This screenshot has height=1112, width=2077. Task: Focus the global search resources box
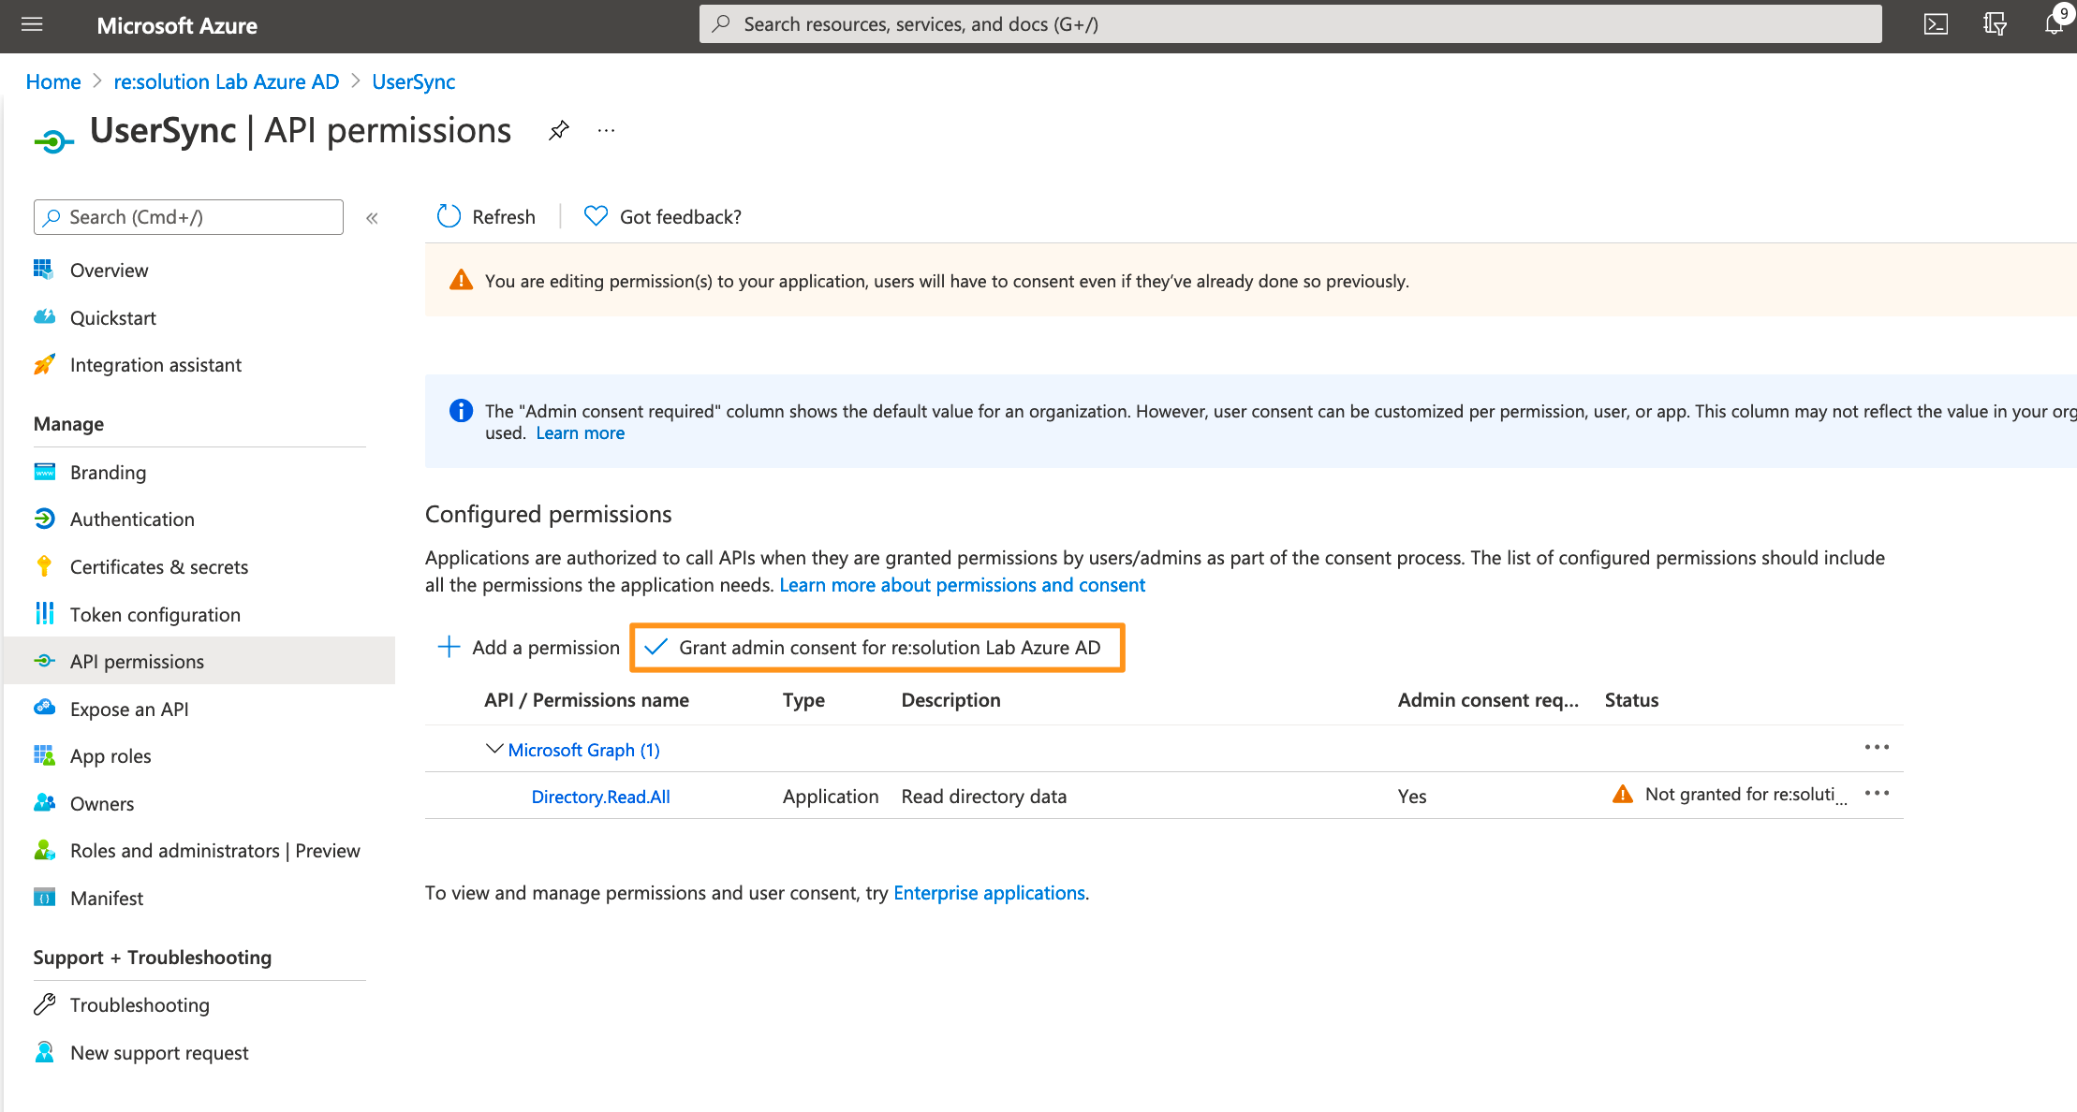(1289, 24)
